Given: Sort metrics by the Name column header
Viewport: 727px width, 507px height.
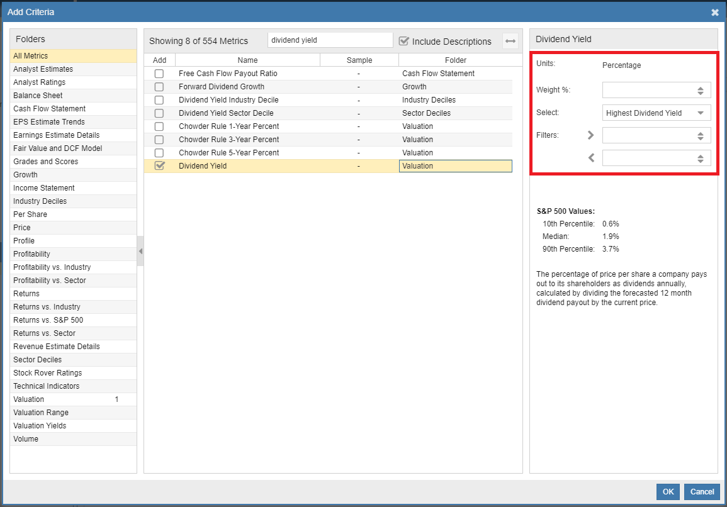Looking at the screenshot, I should point(247,60).
